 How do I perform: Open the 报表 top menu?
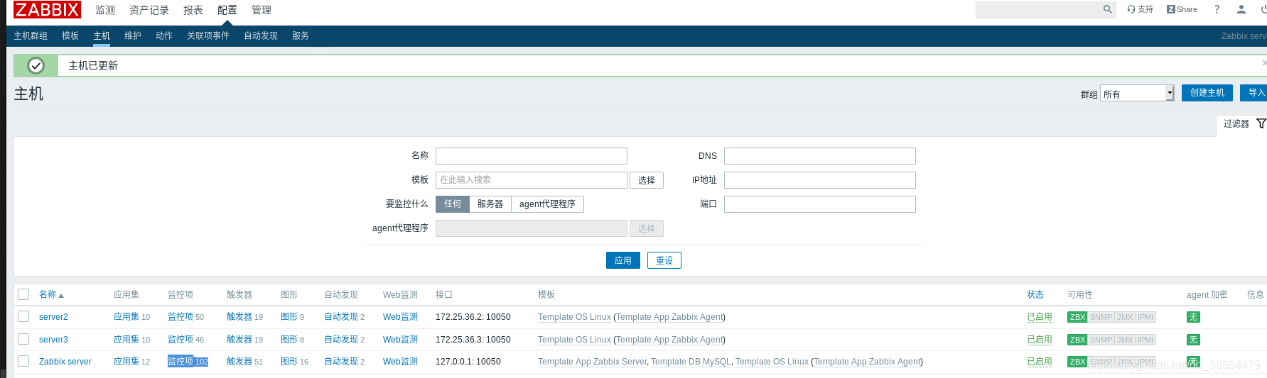click(193, 10)
